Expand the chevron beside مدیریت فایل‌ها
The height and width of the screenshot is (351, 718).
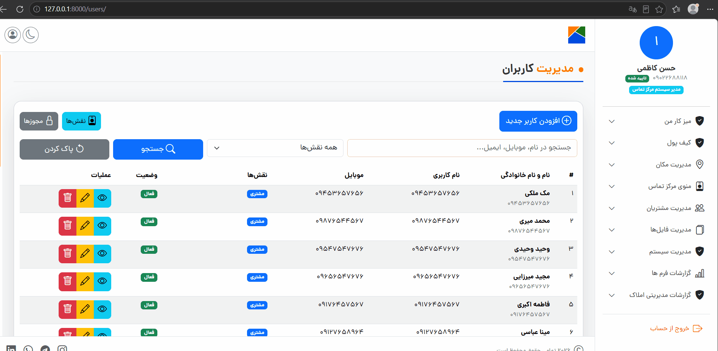pos(612,230)
